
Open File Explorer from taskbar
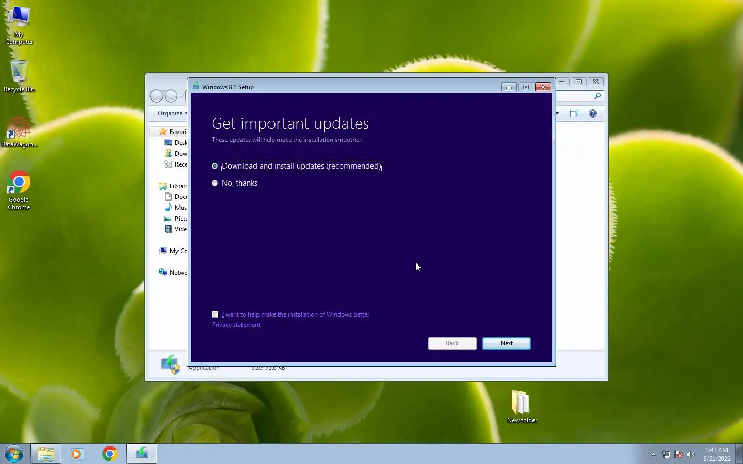(46, 454)
